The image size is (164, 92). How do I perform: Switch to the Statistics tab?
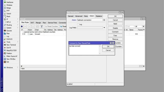(x=99, y=16)
